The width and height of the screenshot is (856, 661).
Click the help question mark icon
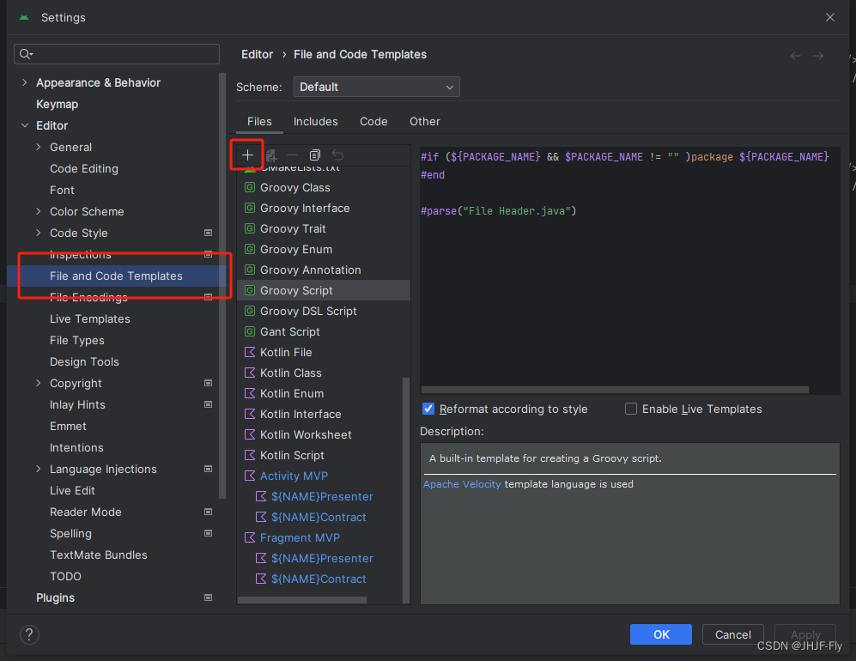coord(29,634)
